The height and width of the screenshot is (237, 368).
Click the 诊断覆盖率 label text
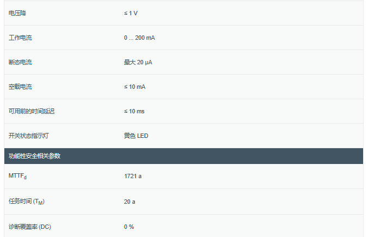(23, 226)
